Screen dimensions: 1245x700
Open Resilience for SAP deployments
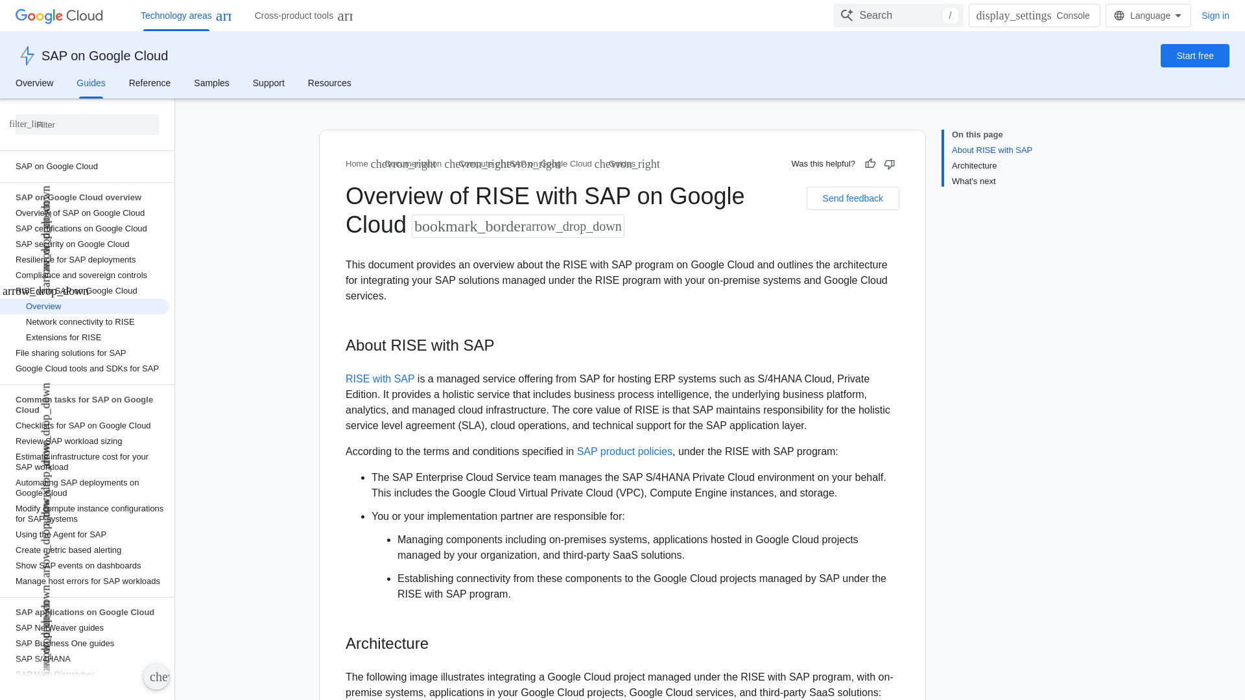pyautogui.click(x=75, y=260)
